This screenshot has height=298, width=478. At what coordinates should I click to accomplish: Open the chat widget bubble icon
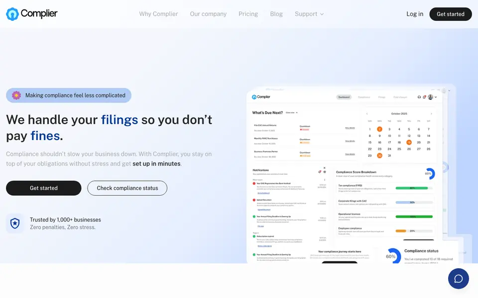click(x=458, y=279)
